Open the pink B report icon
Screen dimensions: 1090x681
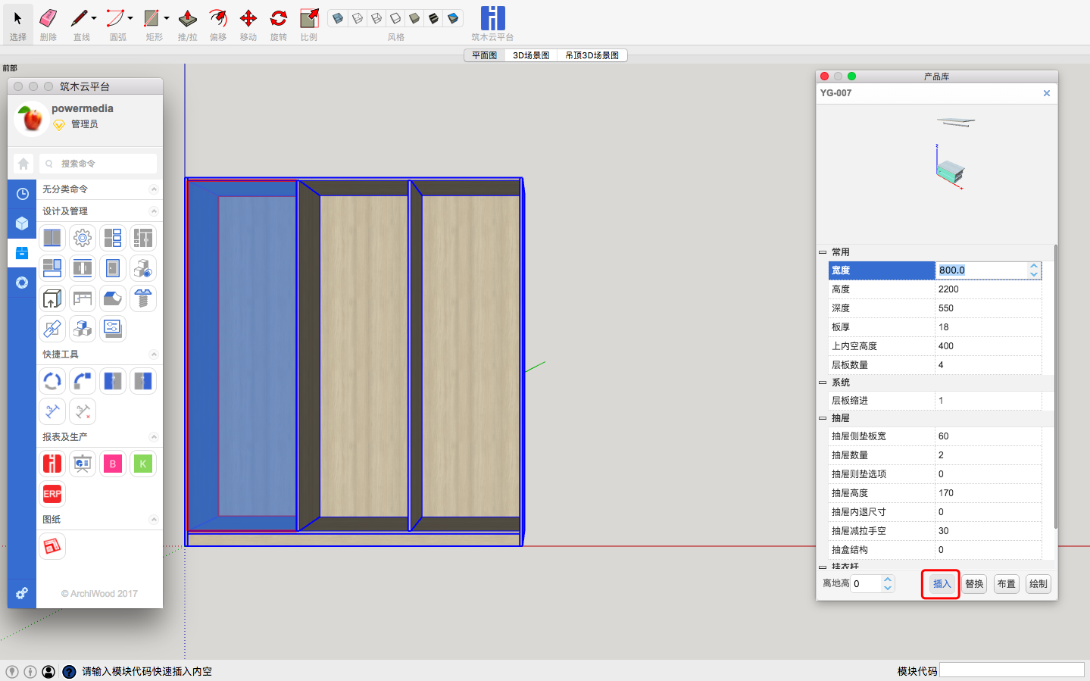pyautogui.click(x=113, y=464)
